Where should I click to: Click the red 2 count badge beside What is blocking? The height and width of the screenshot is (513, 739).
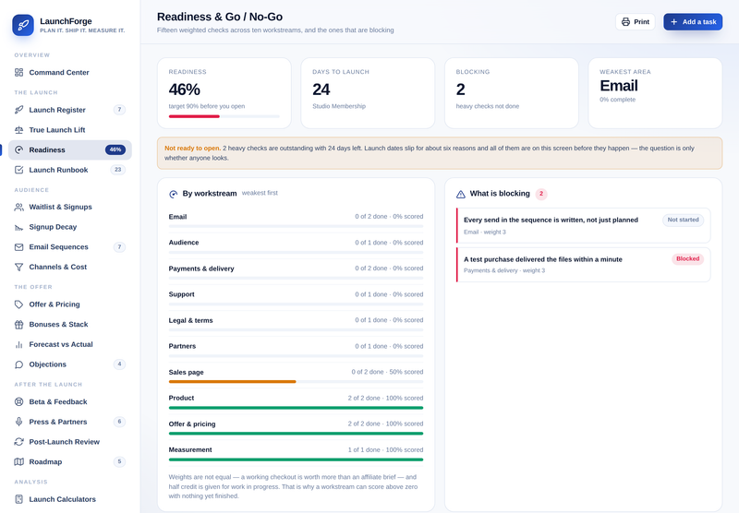click(x=541, y=194)
